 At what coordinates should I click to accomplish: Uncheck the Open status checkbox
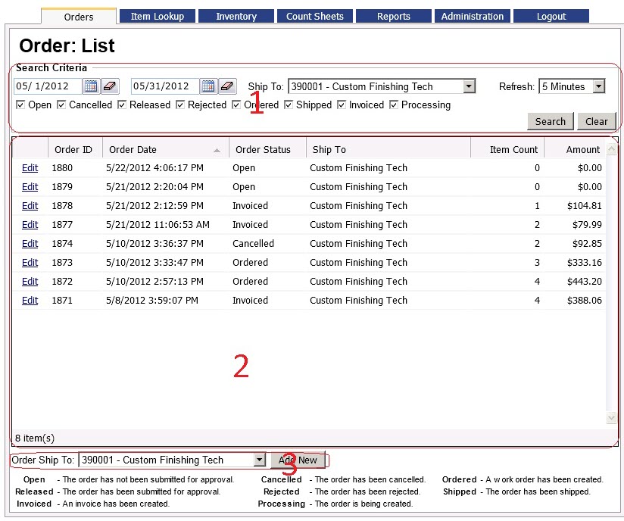click(20, 105)
